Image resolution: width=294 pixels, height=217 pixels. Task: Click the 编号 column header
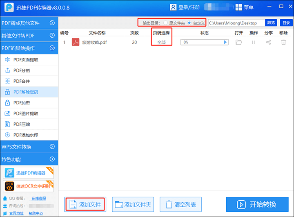pos(65,33)
